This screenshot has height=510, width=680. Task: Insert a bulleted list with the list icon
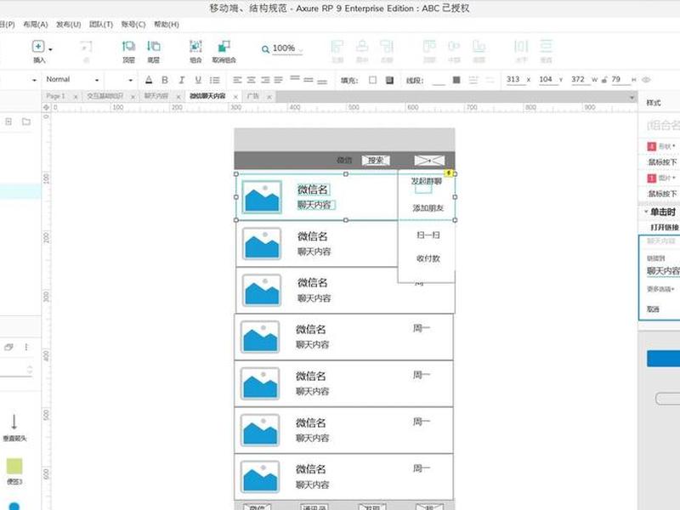point(215,80)
